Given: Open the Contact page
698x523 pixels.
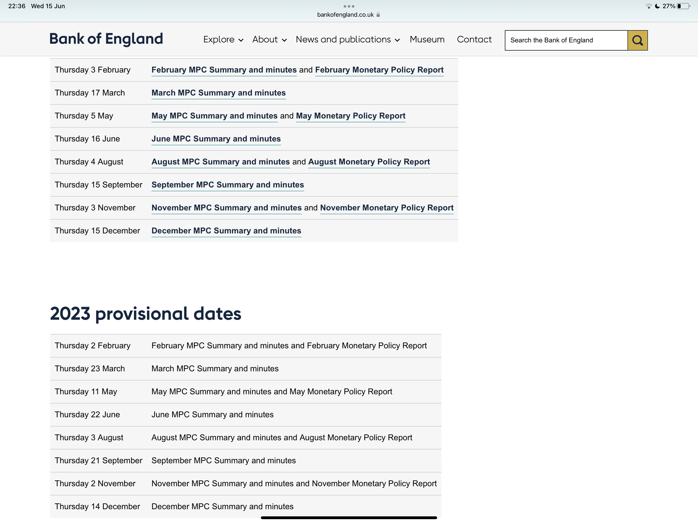Looking at the screenshot, I should pyautogui.click(x=474, y=39).
